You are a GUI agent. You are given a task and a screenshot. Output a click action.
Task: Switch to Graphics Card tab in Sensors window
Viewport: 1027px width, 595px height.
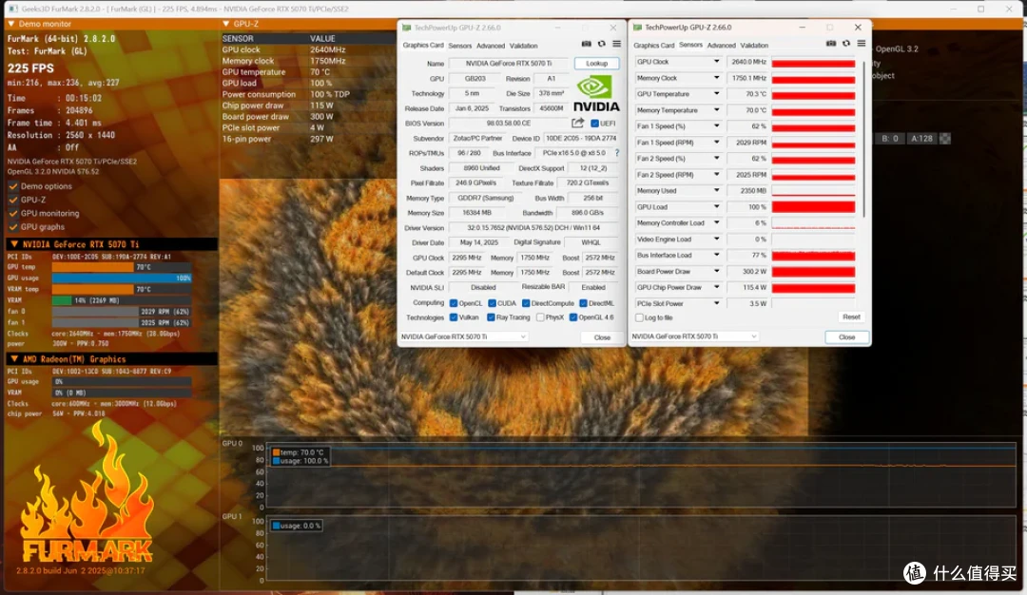tap(653, 46)
